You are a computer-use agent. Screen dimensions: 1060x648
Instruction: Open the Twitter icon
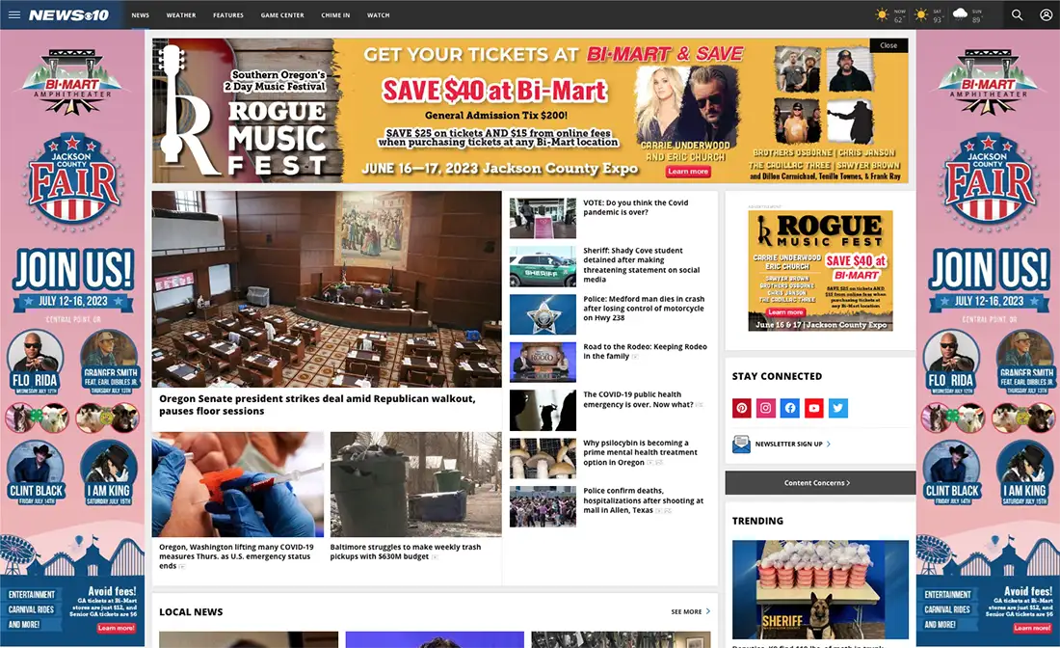[838, 408]
